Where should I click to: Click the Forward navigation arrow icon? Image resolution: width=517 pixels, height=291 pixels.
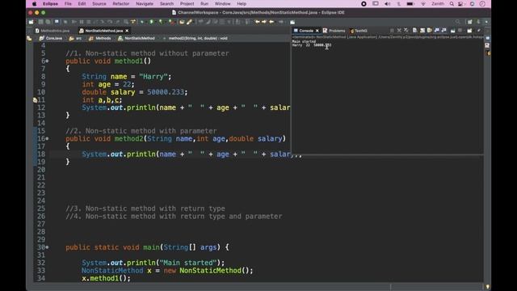pyautogui.click(x=281, y=22)
